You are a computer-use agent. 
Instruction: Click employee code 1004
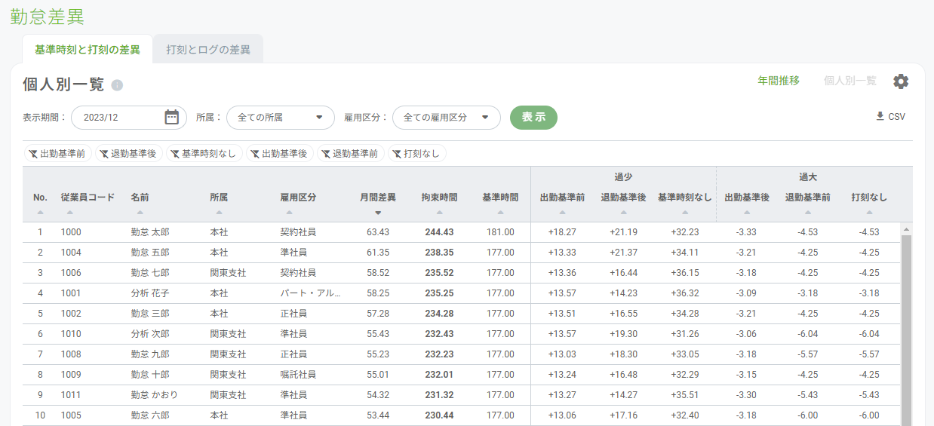pyautogui.click(x=71, y=253)
